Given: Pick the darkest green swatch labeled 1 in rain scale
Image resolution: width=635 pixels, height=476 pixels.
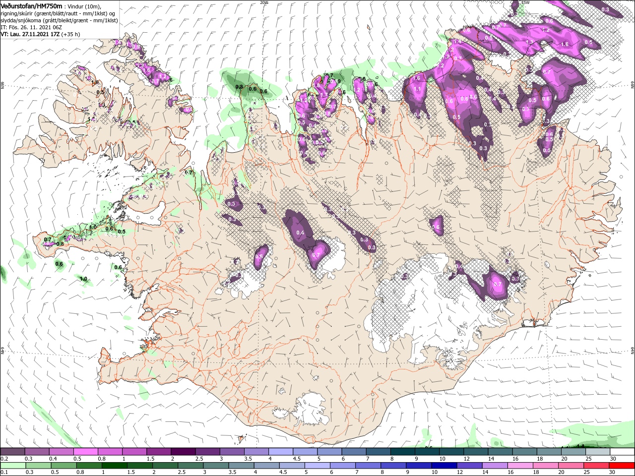Looking at the screenshot, I should tap(115, 466).
